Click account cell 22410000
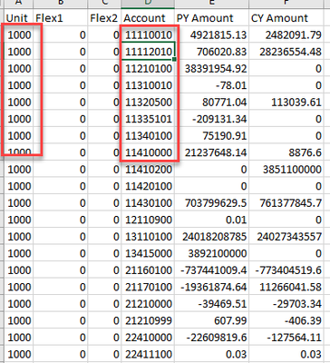 148,338
